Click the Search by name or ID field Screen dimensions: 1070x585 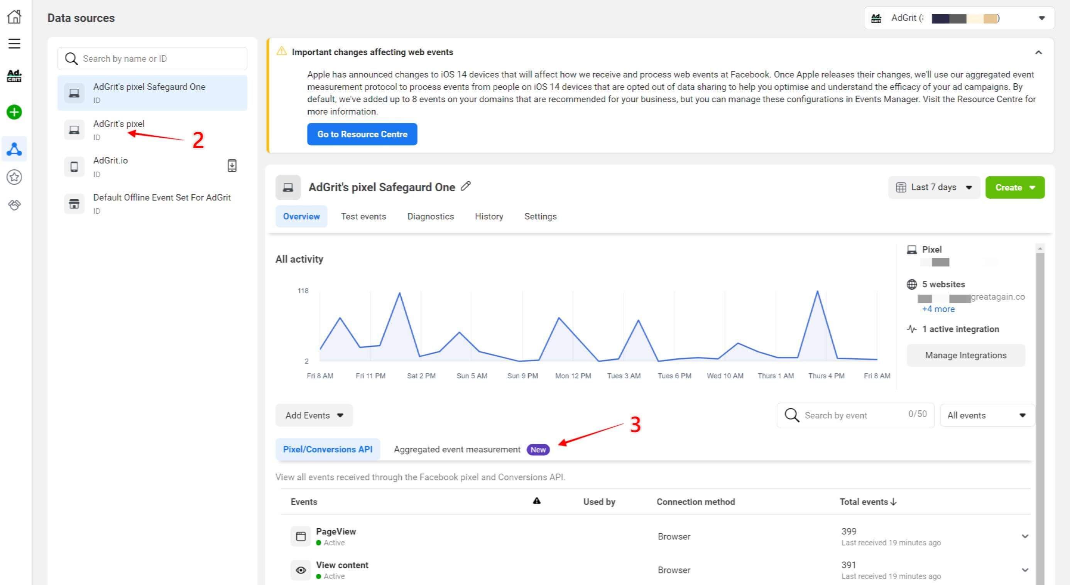click(x=152, y=59)
